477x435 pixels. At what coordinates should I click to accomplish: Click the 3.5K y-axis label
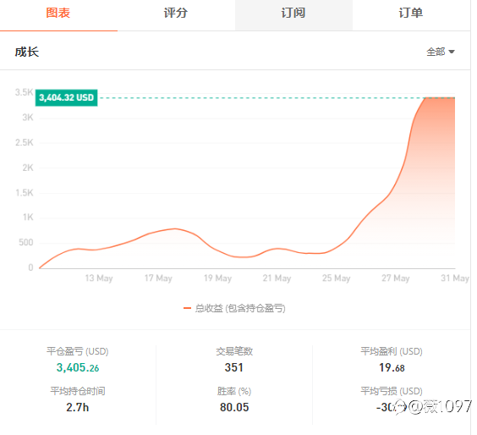coord(24,92)
